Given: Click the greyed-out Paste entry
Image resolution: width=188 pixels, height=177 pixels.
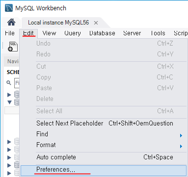Looking at the screenshot, I should (x=104, y=88).
